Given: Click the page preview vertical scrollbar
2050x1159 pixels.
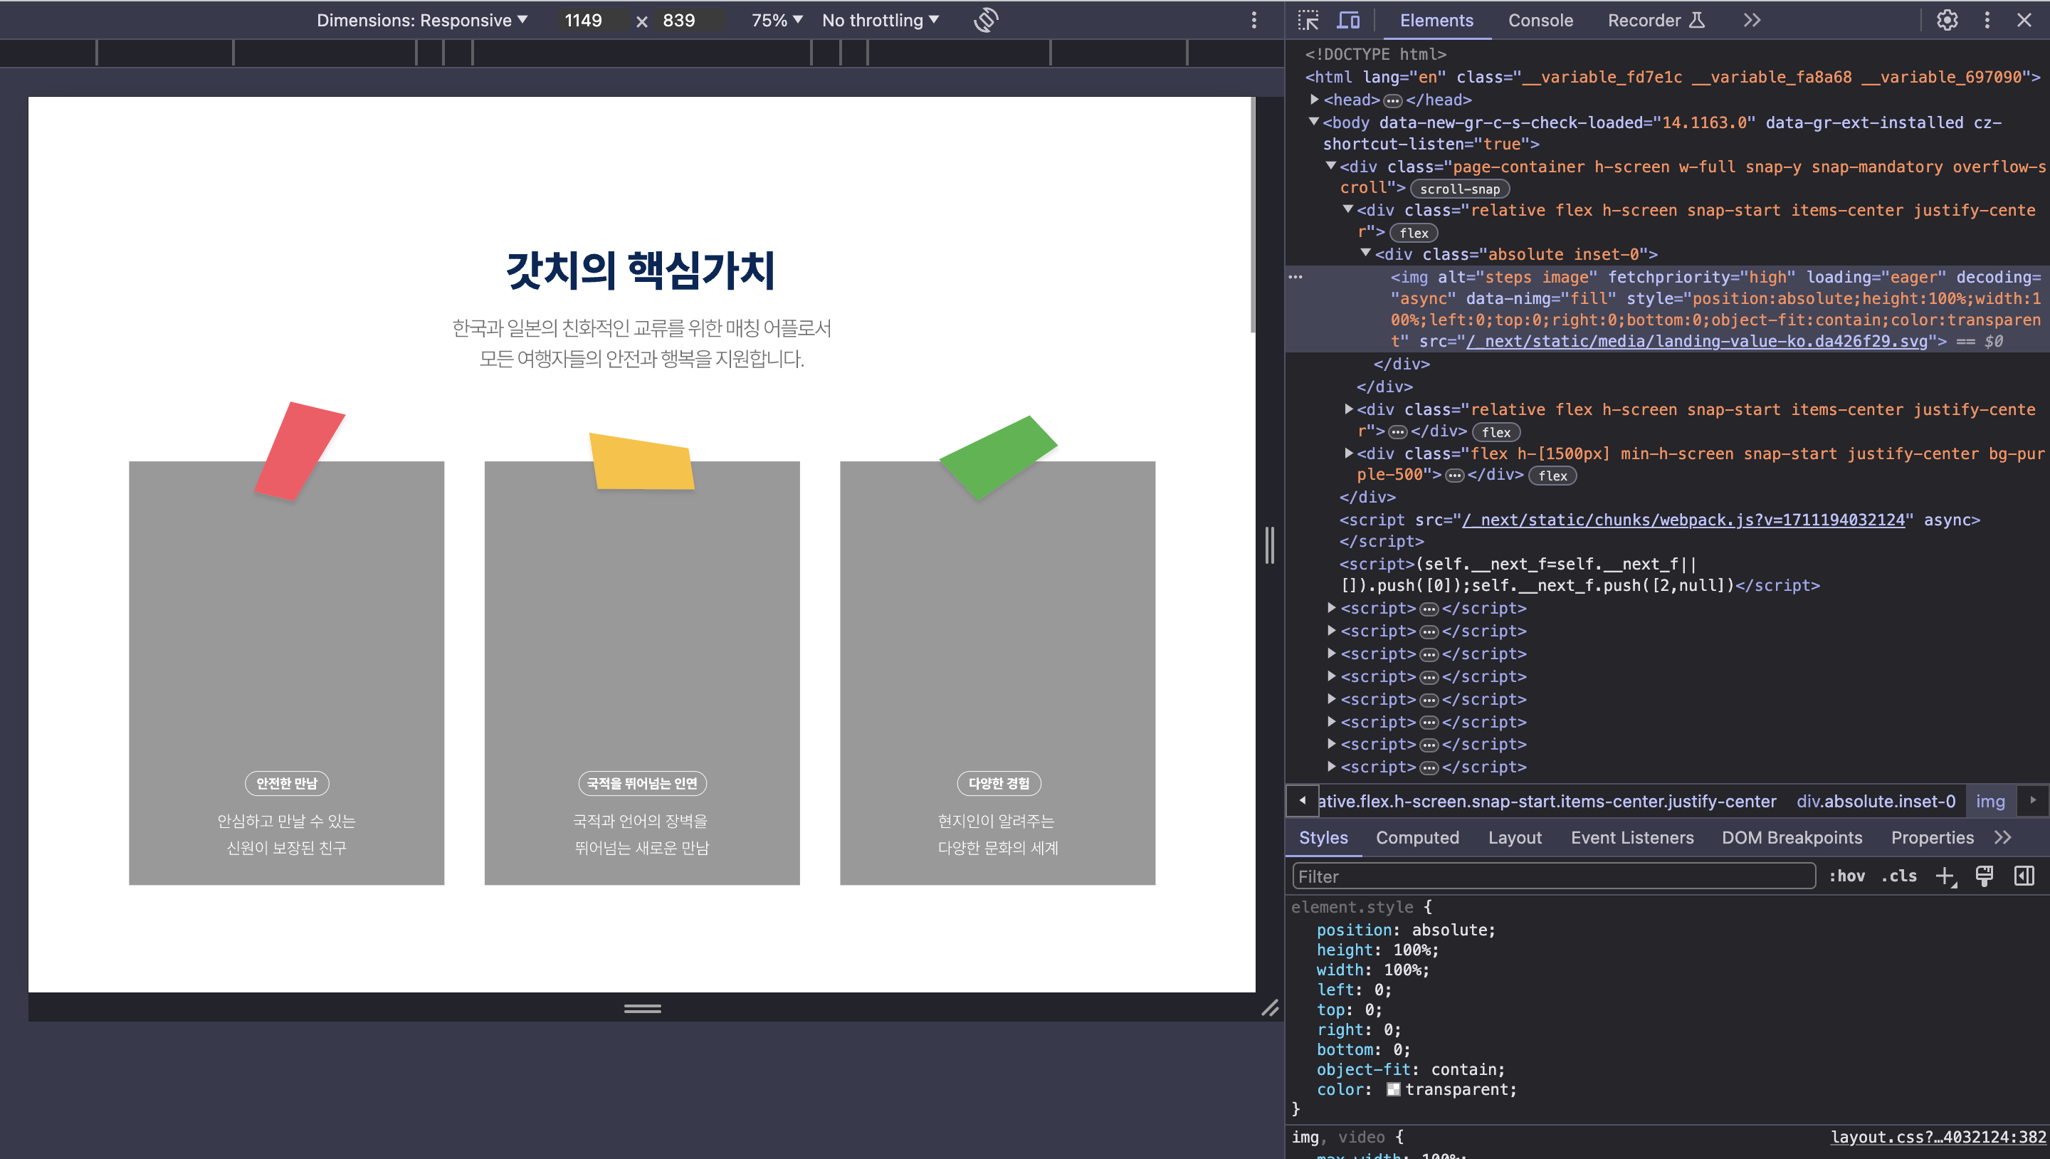Looking at the screenshot, I should click(x=1252, y=215).
